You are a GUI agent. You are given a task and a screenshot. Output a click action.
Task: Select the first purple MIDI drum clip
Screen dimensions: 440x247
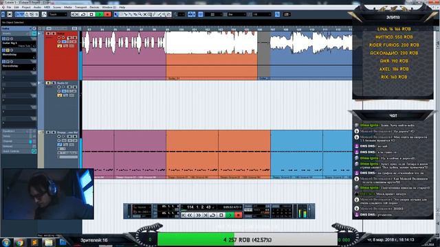98,154
